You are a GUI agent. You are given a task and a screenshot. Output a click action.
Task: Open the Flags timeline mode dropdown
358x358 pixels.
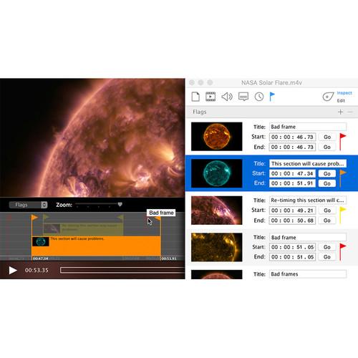click(28, 205)
